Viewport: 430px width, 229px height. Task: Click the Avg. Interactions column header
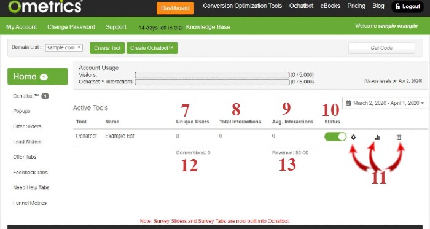pos(292,122)
